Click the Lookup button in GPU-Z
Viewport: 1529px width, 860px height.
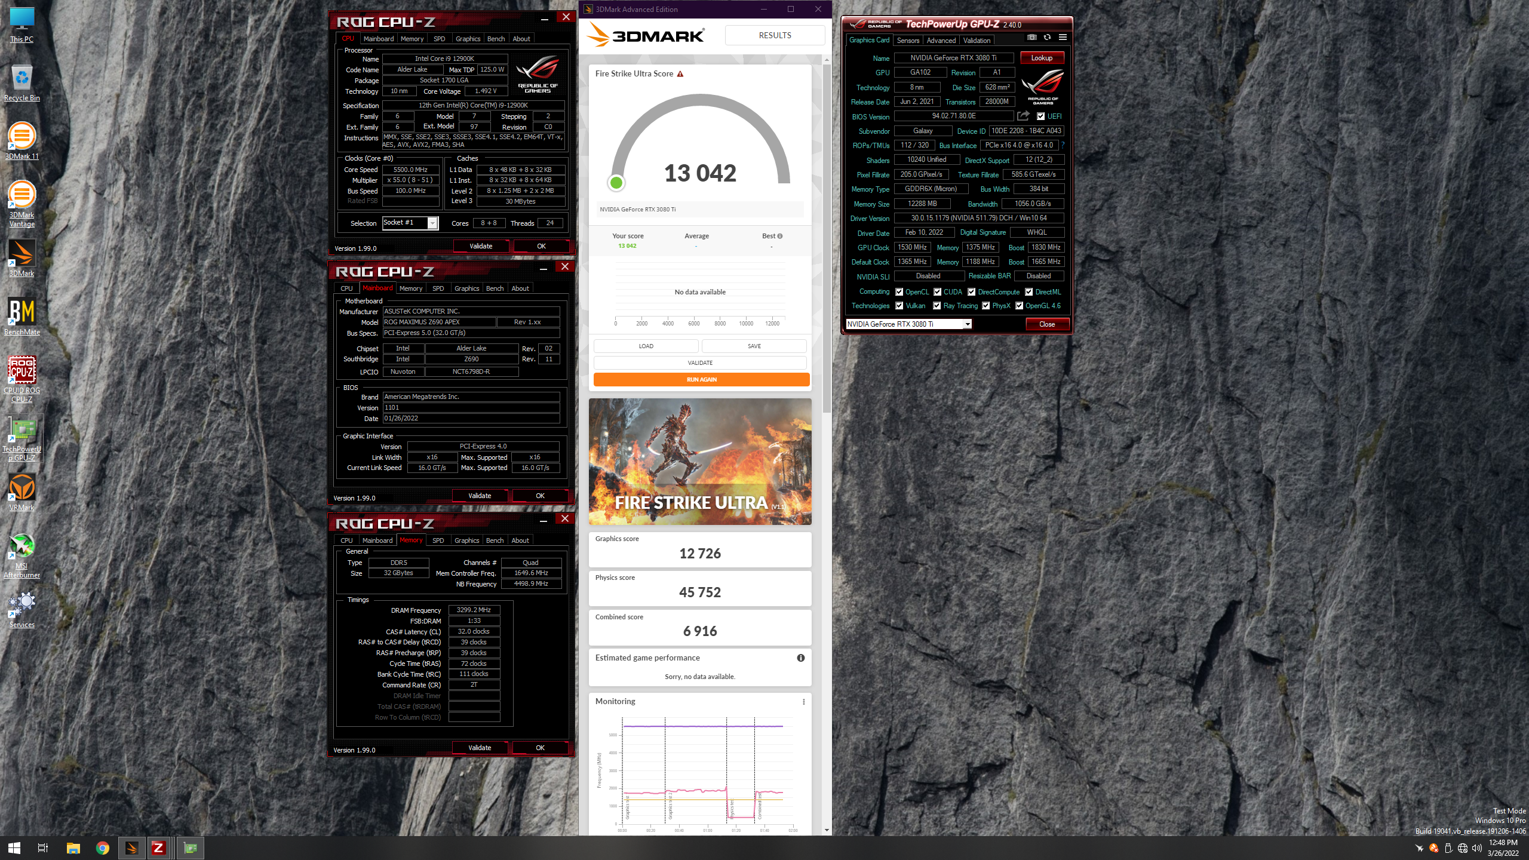tap(1042, 58)
